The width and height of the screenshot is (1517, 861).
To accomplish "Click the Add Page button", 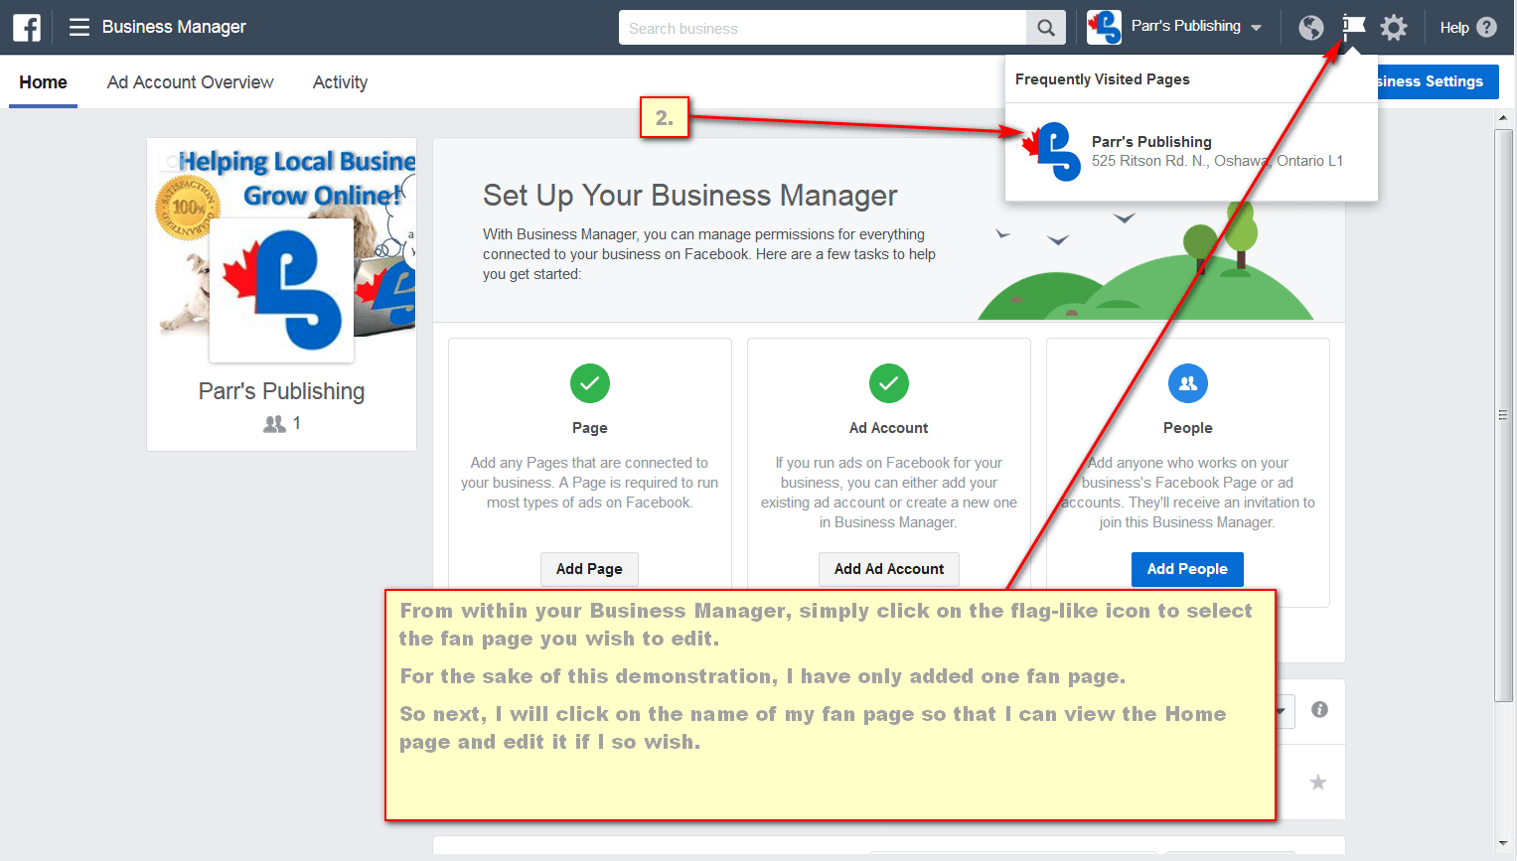I will (590, 569).
